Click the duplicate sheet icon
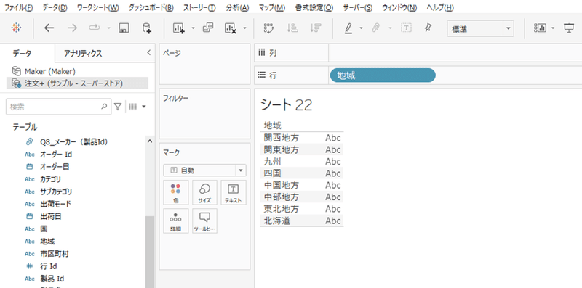The image size is (582, 288). (208, 28)
